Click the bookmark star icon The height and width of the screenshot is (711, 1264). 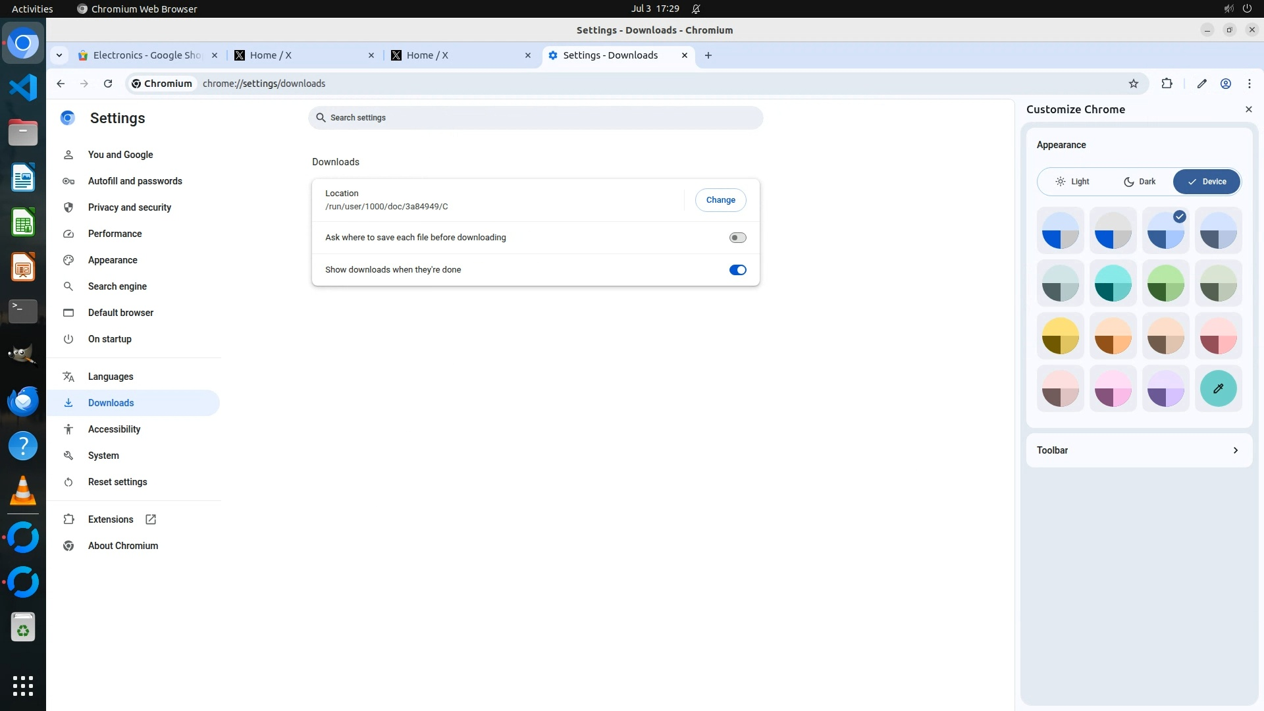1133,84
